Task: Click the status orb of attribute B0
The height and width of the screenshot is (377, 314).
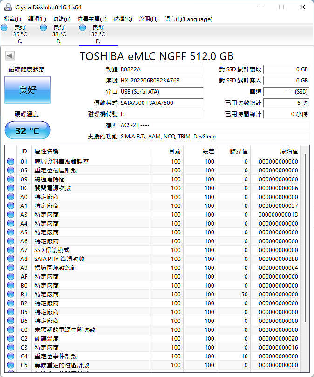Action: point(11,285)
